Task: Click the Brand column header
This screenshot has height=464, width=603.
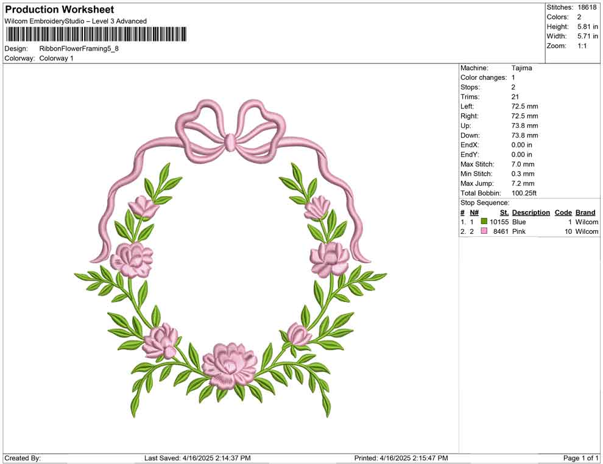Action: [x=585, y=213]
